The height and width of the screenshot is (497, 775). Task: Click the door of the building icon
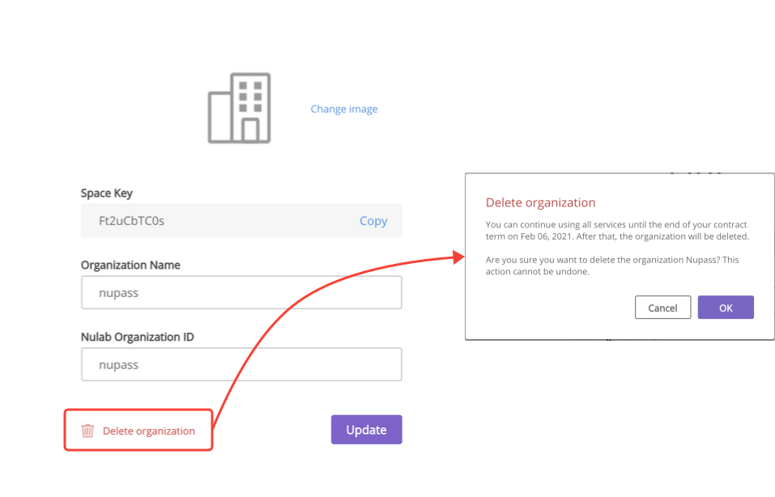click(x=250, y=130)
